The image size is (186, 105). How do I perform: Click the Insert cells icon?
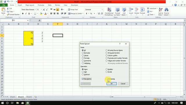(131, 10)
